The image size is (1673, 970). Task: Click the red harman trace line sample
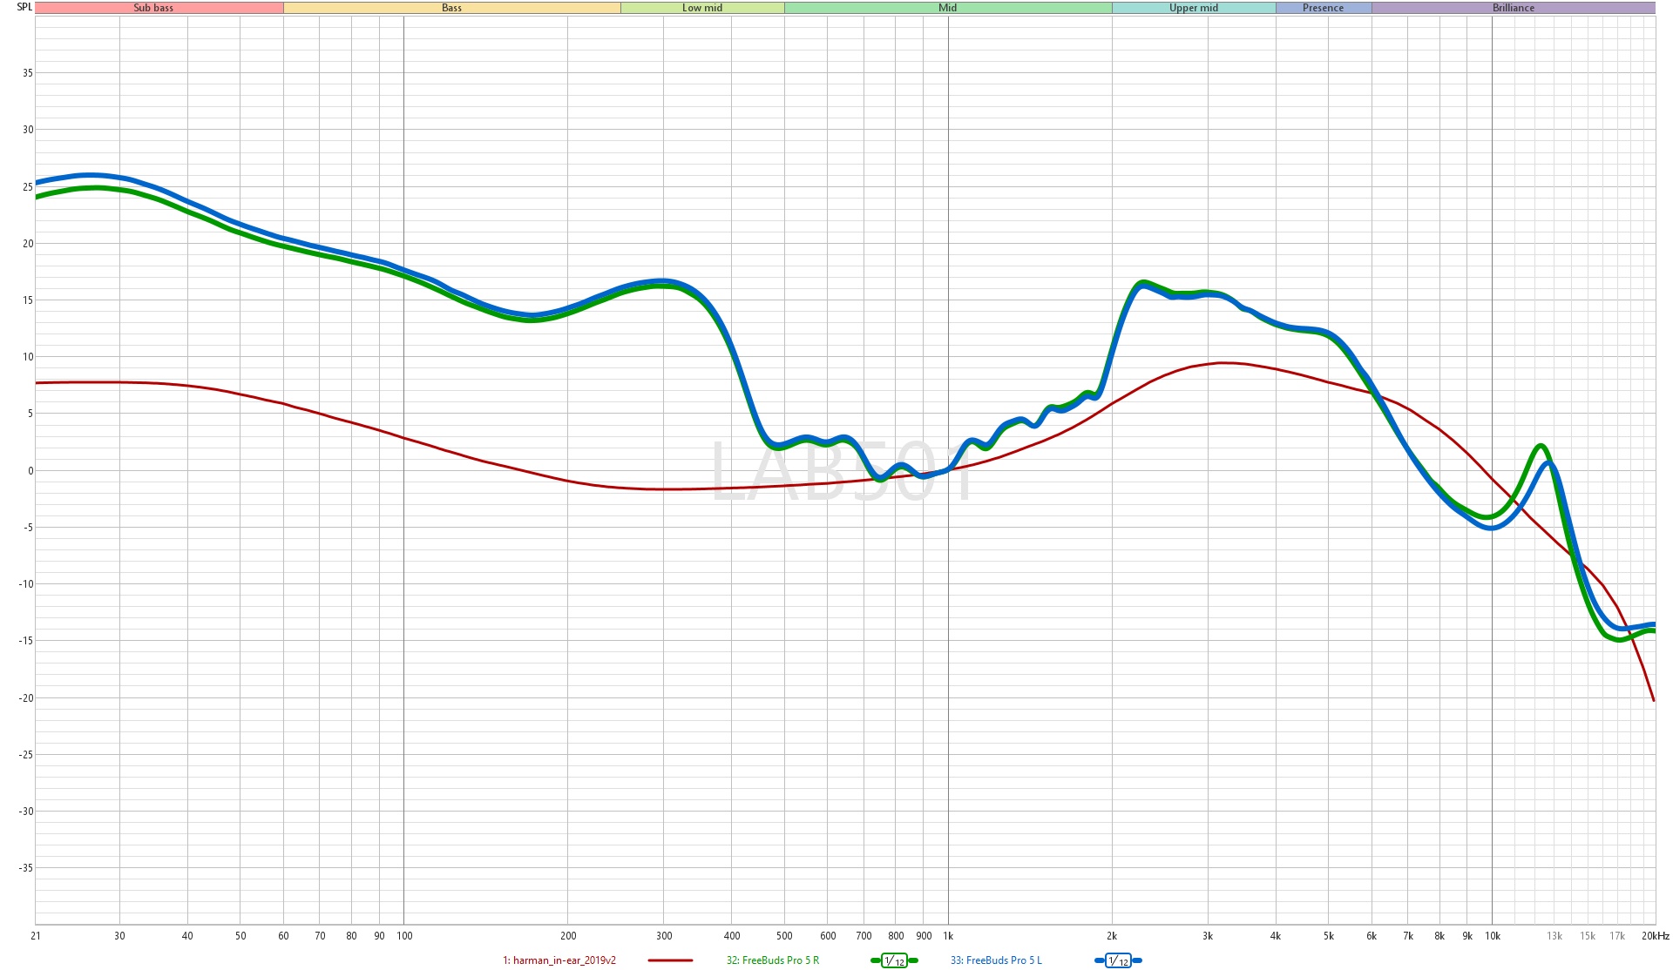point(670,960)
